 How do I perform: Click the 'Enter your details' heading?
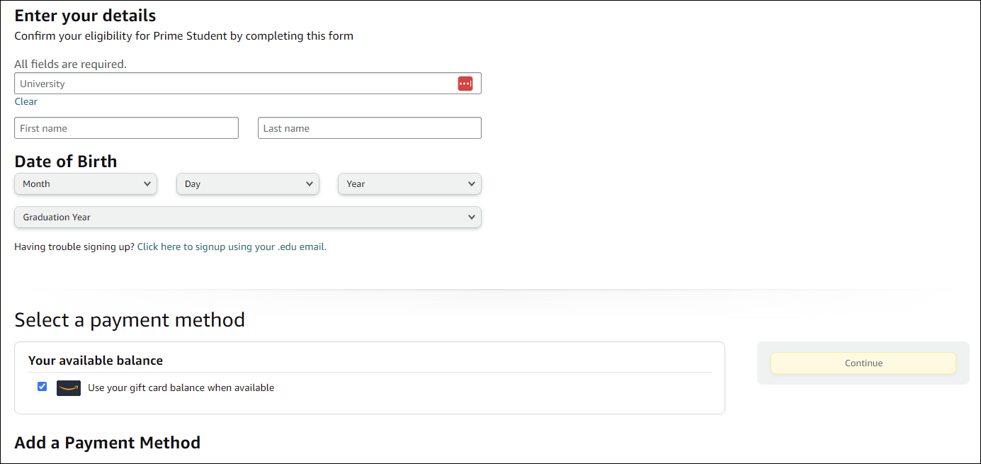coord(86,16)
